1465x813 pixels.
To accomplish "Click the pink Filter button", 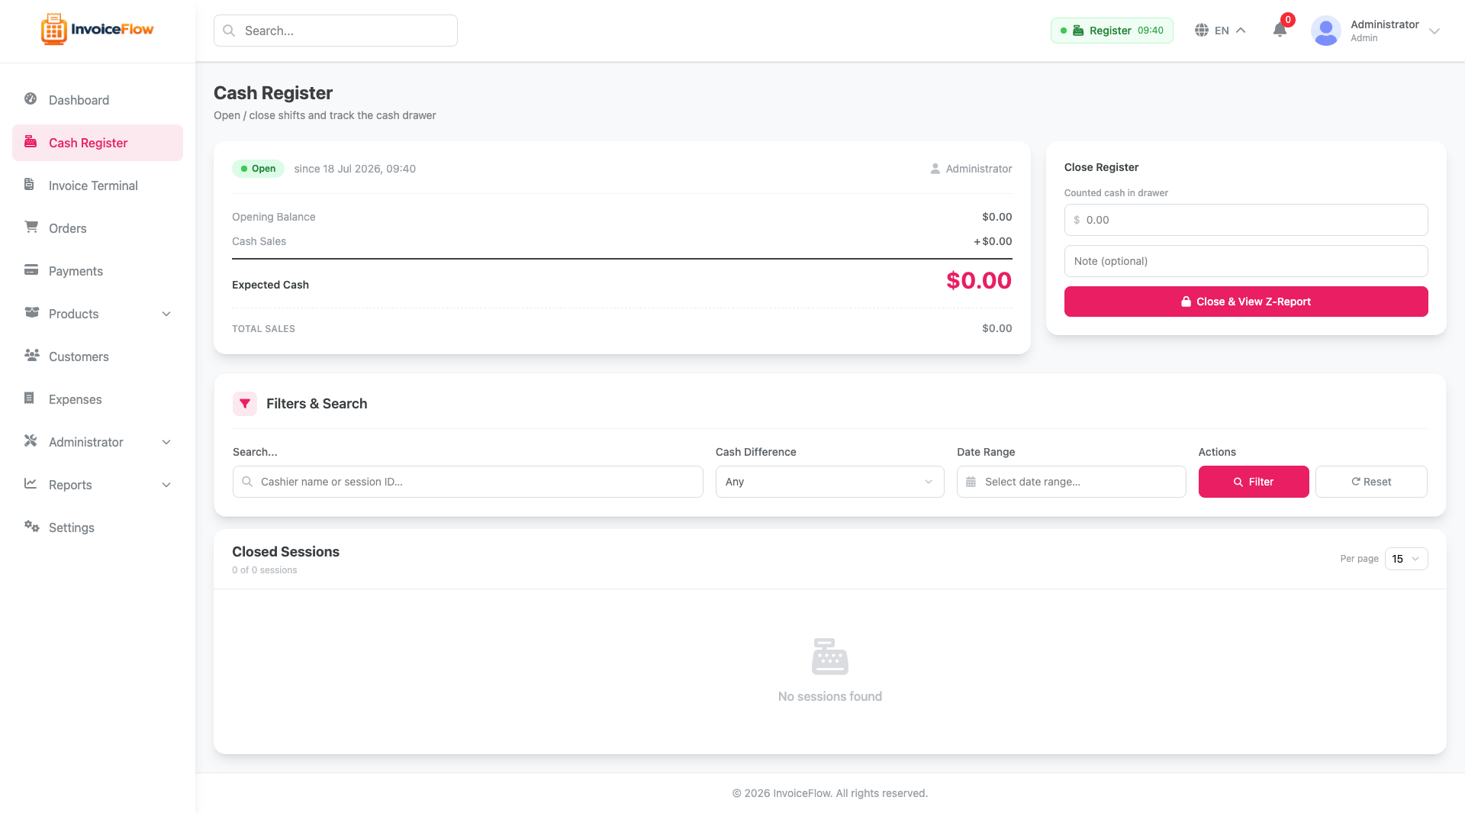I will tap(1254, 482).
